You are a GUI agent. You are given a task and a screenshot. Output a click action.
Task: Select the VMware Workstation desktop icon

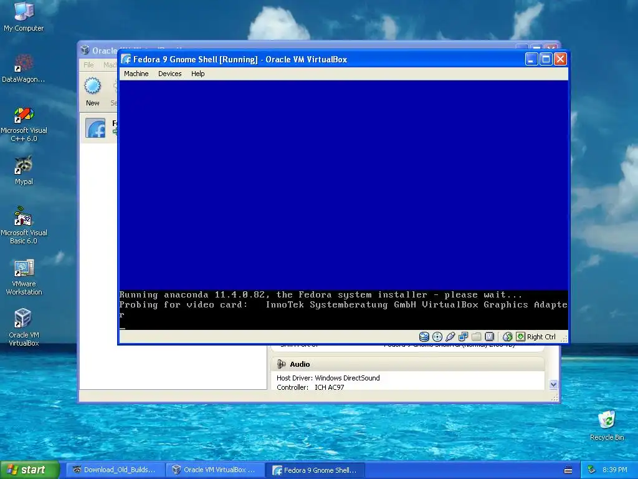tap(24, 277)
